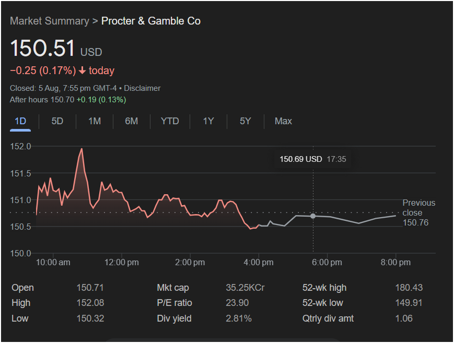Click the P/E ratio value 23.90

237,303
